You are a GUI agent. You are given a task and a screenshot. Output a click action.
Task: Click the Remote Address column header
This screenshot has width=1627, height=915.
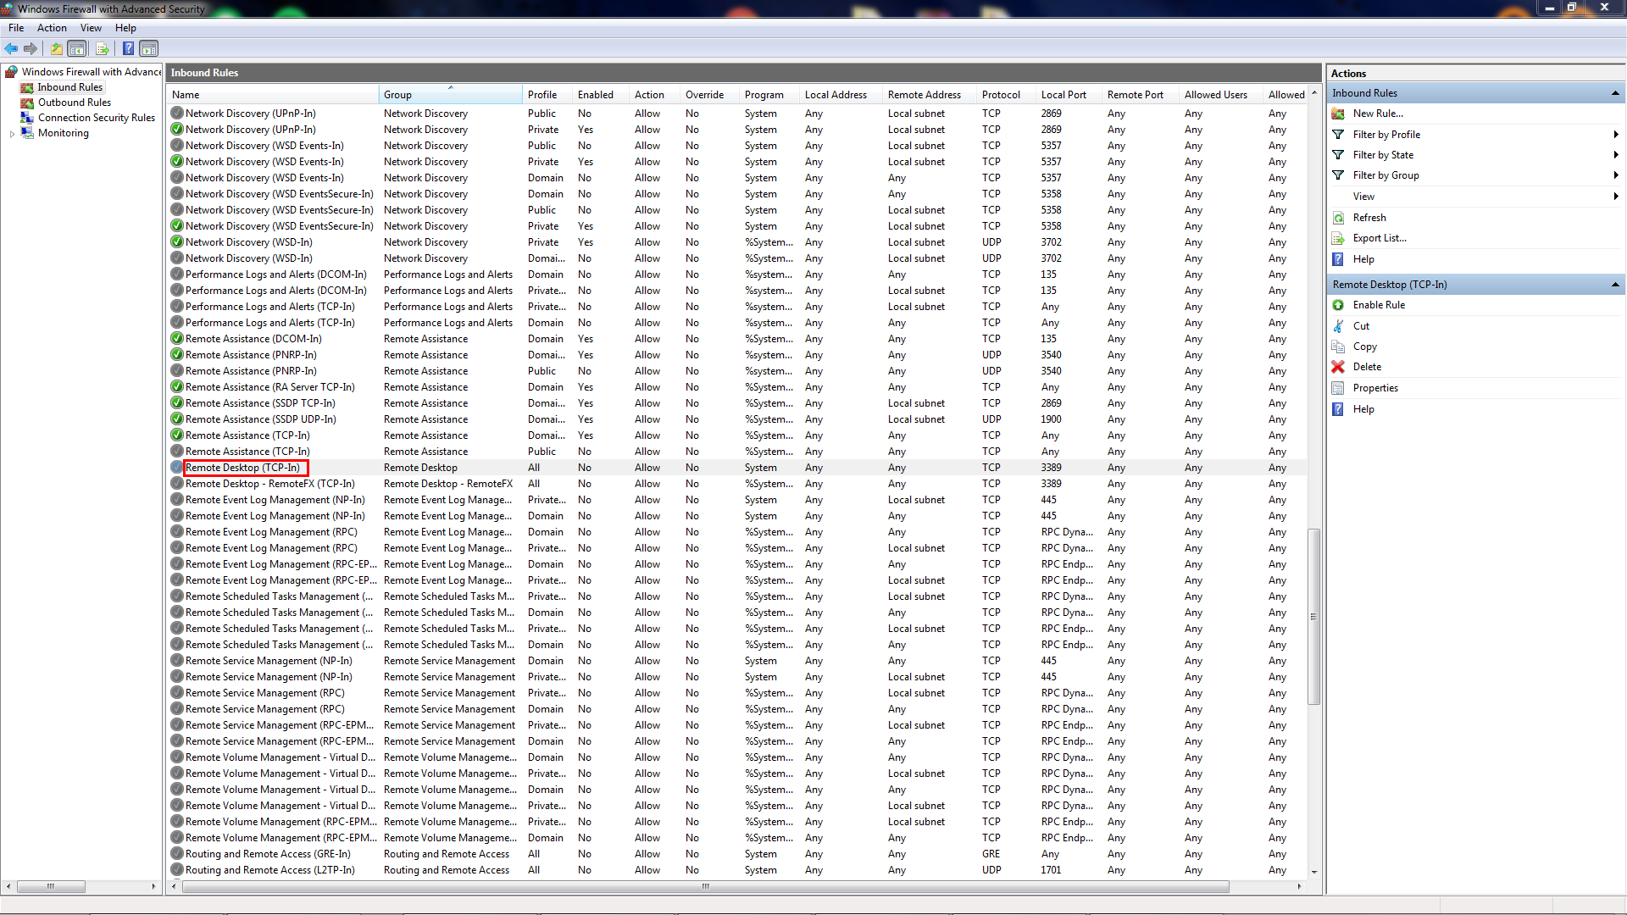point(930,95)
